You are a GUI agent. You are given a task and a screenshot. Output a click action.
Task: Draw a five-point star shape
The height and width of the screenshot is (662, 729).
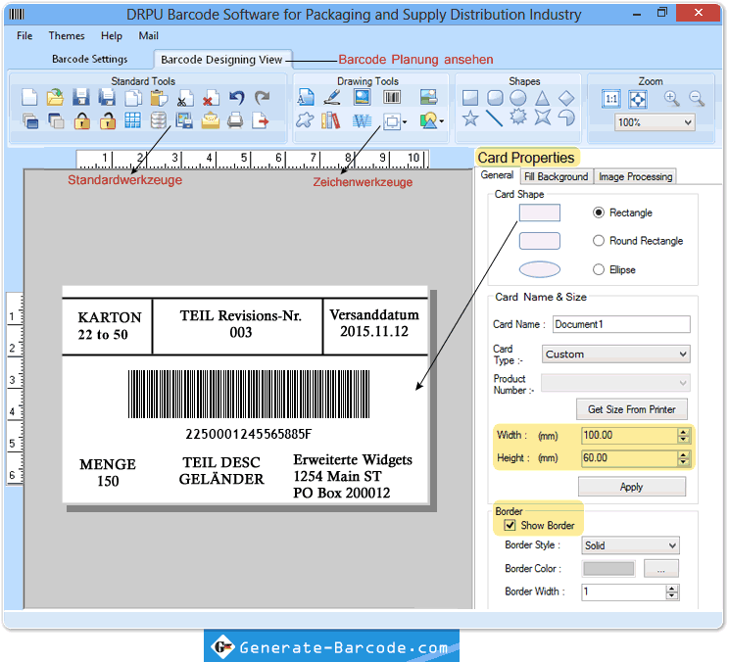(470, 118)
